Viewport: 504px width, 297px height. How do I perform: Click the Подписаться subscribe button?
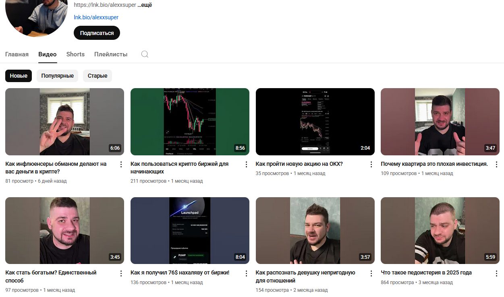click(97, 33)
